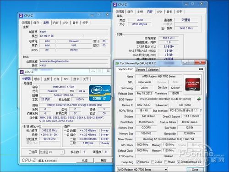Click the Feb 15, 2012 Release Date value

coord(144,94)
